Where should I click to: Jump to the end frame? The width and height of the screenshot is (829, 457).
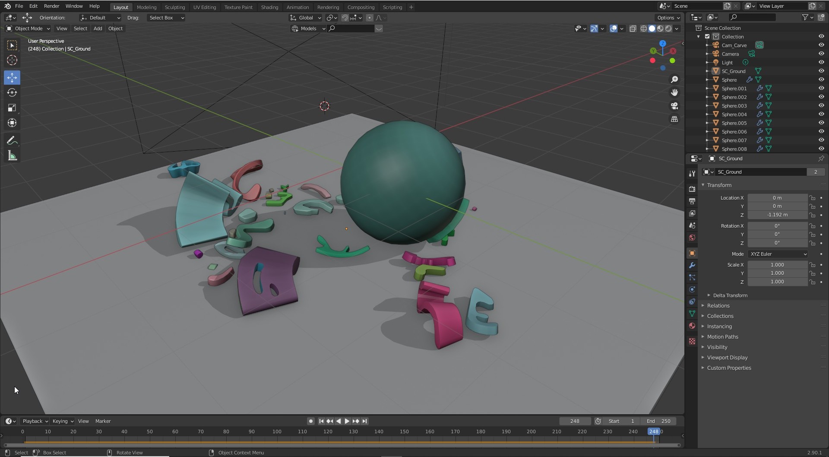(365, 421)
